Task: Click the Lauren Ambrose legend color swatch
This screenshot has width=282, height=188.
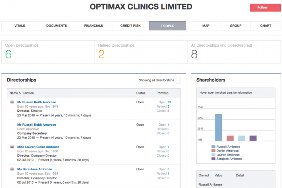Action: [213, 155]
